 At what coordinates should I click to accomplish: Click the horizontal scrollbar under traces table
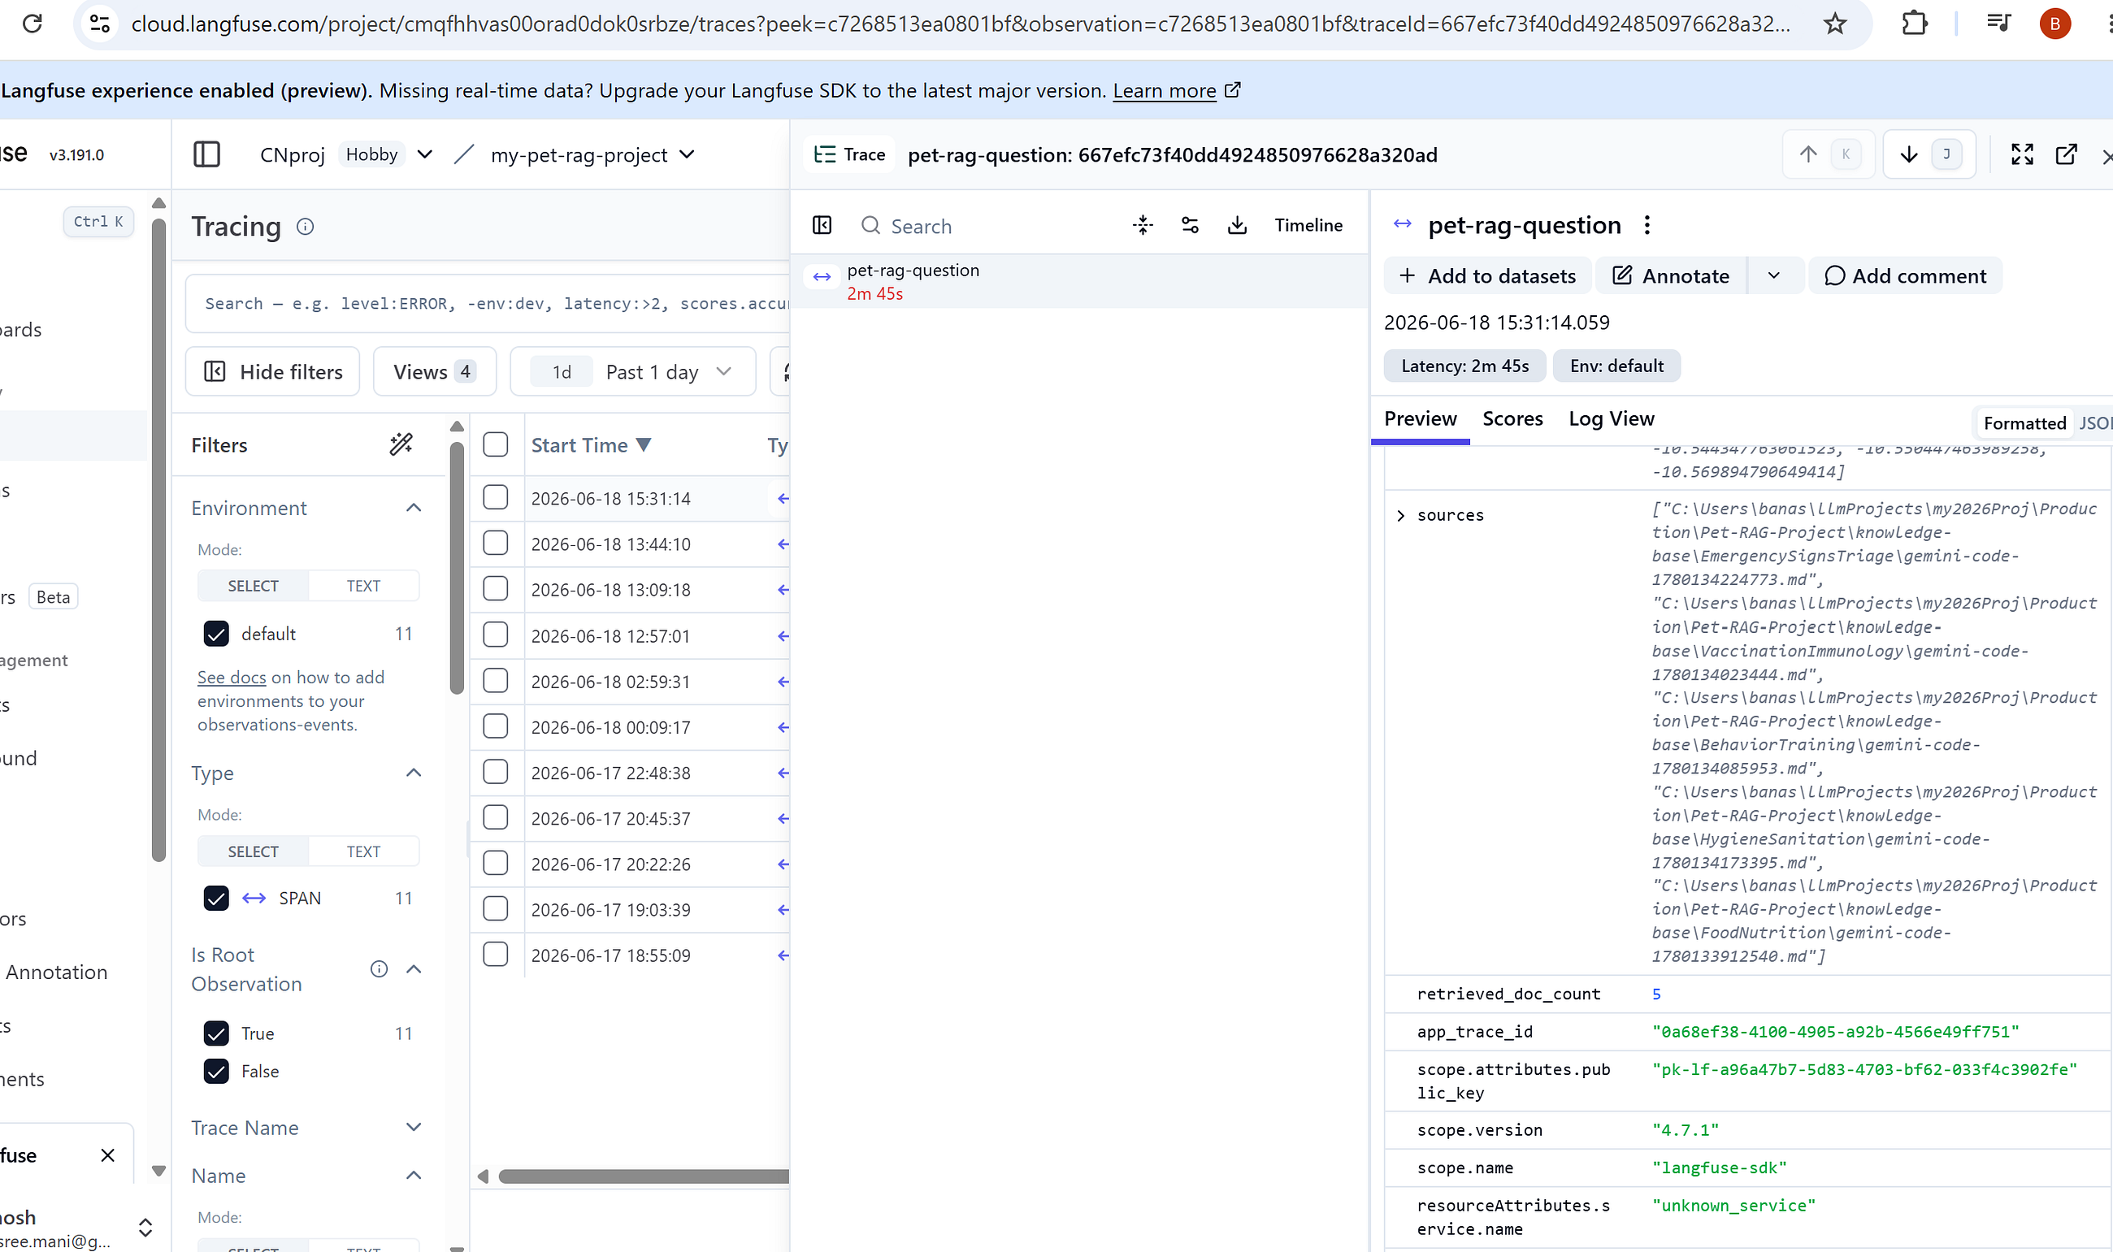643,1176
